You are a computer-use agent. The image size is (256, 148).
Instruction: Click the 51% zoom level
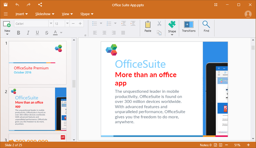click(237, 145)
